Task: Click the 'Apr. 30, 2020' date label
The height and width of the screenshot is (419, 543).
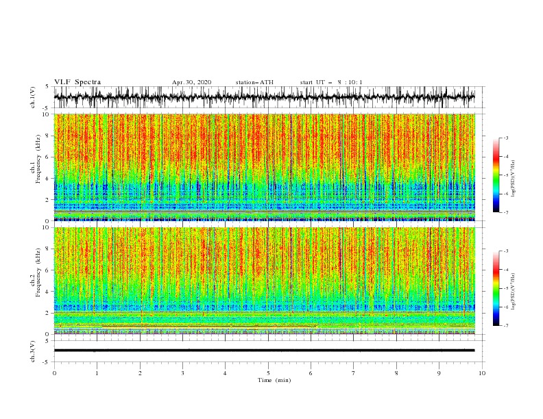Action: (x=191, y=82)
